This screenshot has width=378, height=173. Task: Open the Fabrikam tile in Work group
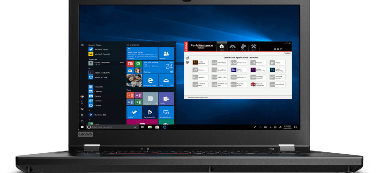pyautogui.click(x=150, y=99)
